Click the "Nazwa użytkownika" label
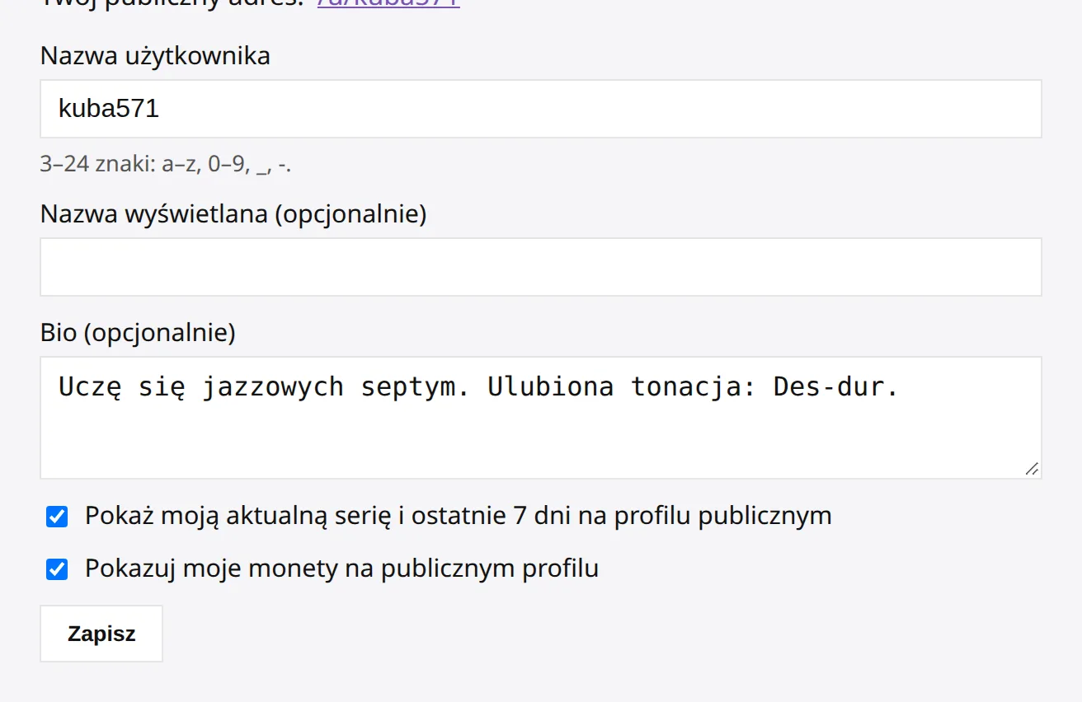The image size is (1082, 702). point(155,56)
